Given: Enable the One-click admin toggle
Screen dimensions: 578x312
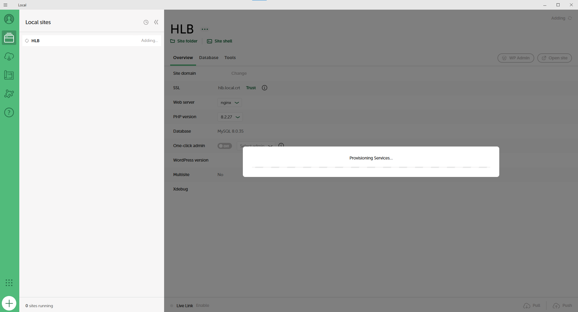Looking at the screenshot, I should (x=224, y=146).
